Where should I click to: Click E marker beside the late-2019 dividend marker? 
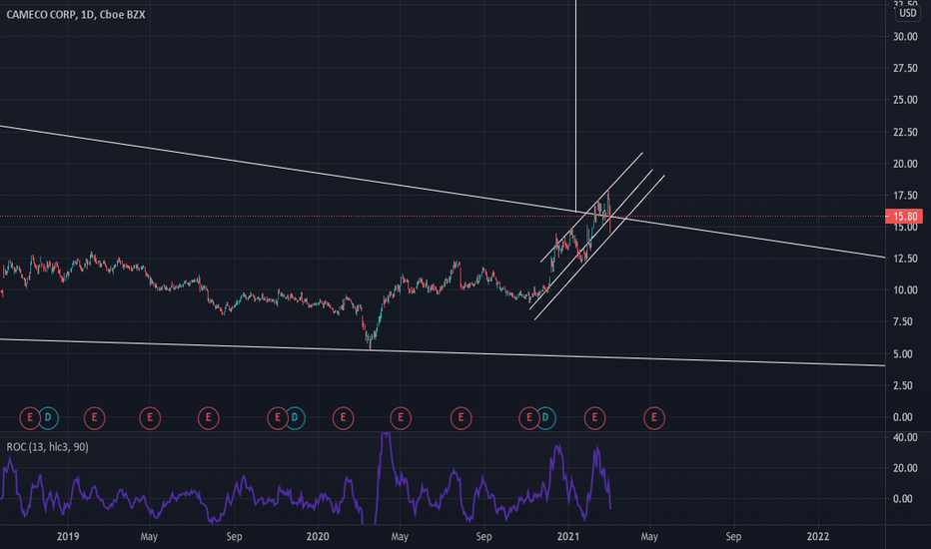pos(278,418)
